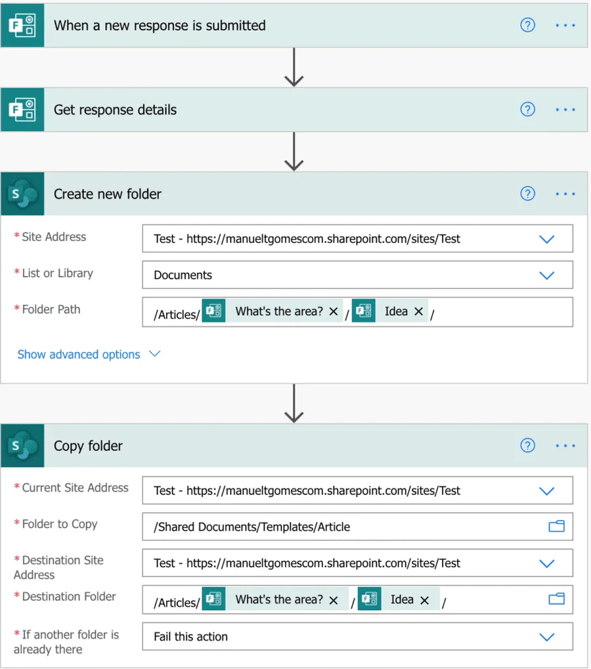591x669 pixels.
Task: Collapse the Copy folder action header
Action: (x=263, y=446)
